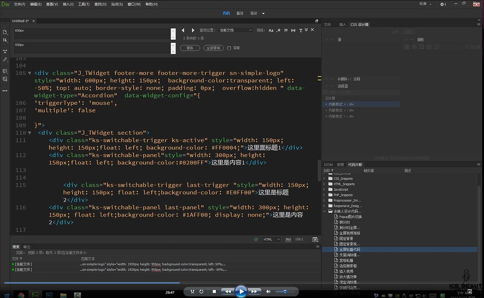484x298 pixels.
Task: Expand the JavaScript snippets folder
Action: [324, 189]
